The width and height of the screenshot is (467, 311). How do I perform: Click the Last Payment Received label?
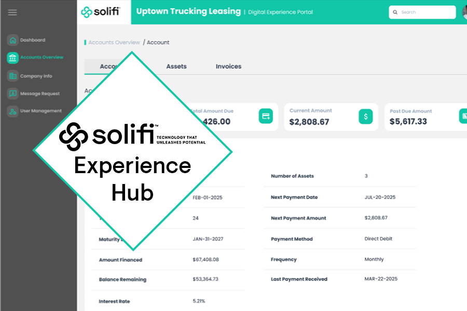(x=299, y=279)
